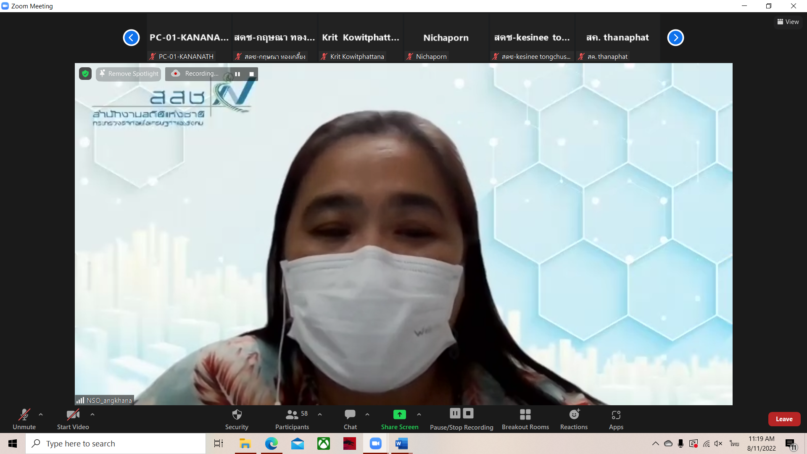
Task: Pause the recording from the bottom toolbar
Action: (455, 413)
